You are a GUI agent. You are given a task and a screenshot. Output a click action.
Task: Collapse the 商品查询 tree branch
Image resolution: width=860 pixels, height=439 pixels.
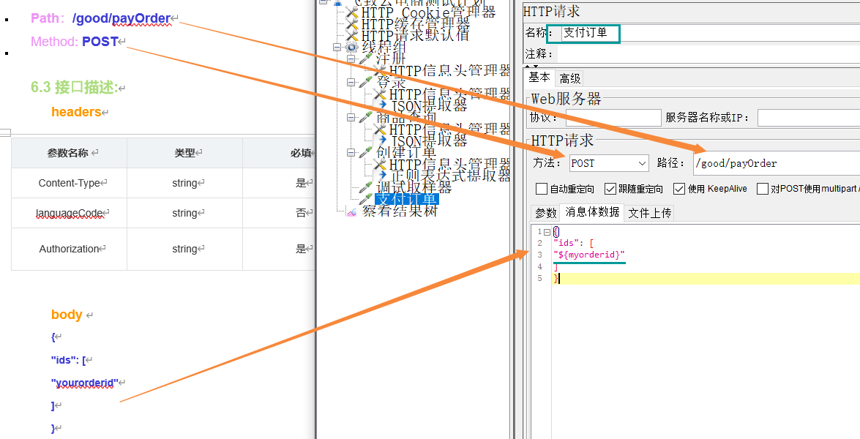click(x=350, y=116)
